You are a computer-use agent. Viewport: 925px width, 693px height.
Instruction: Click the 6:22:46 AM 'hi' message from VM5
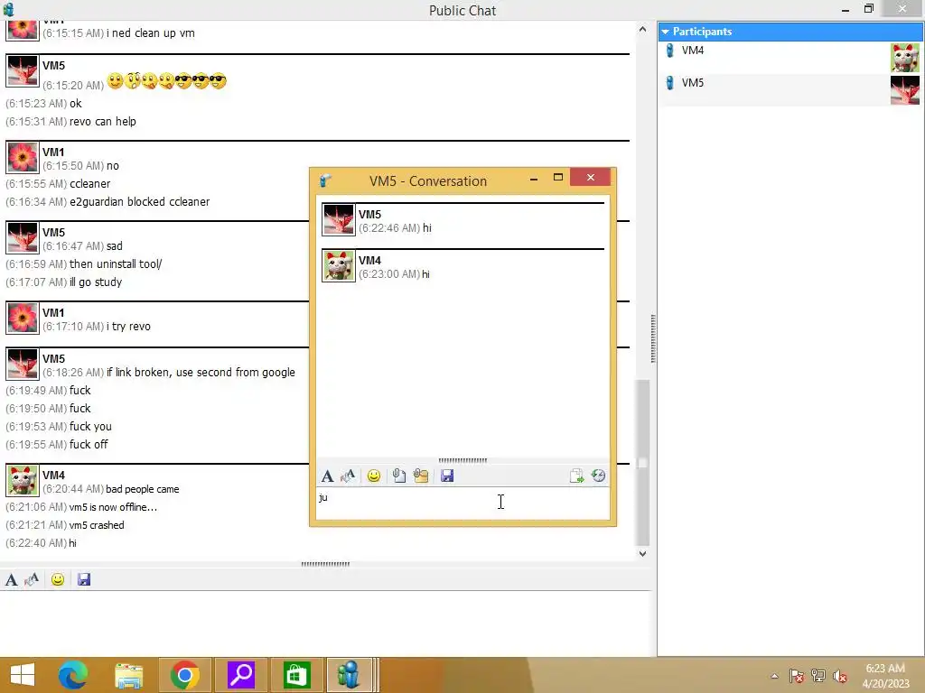pos(427,228)
